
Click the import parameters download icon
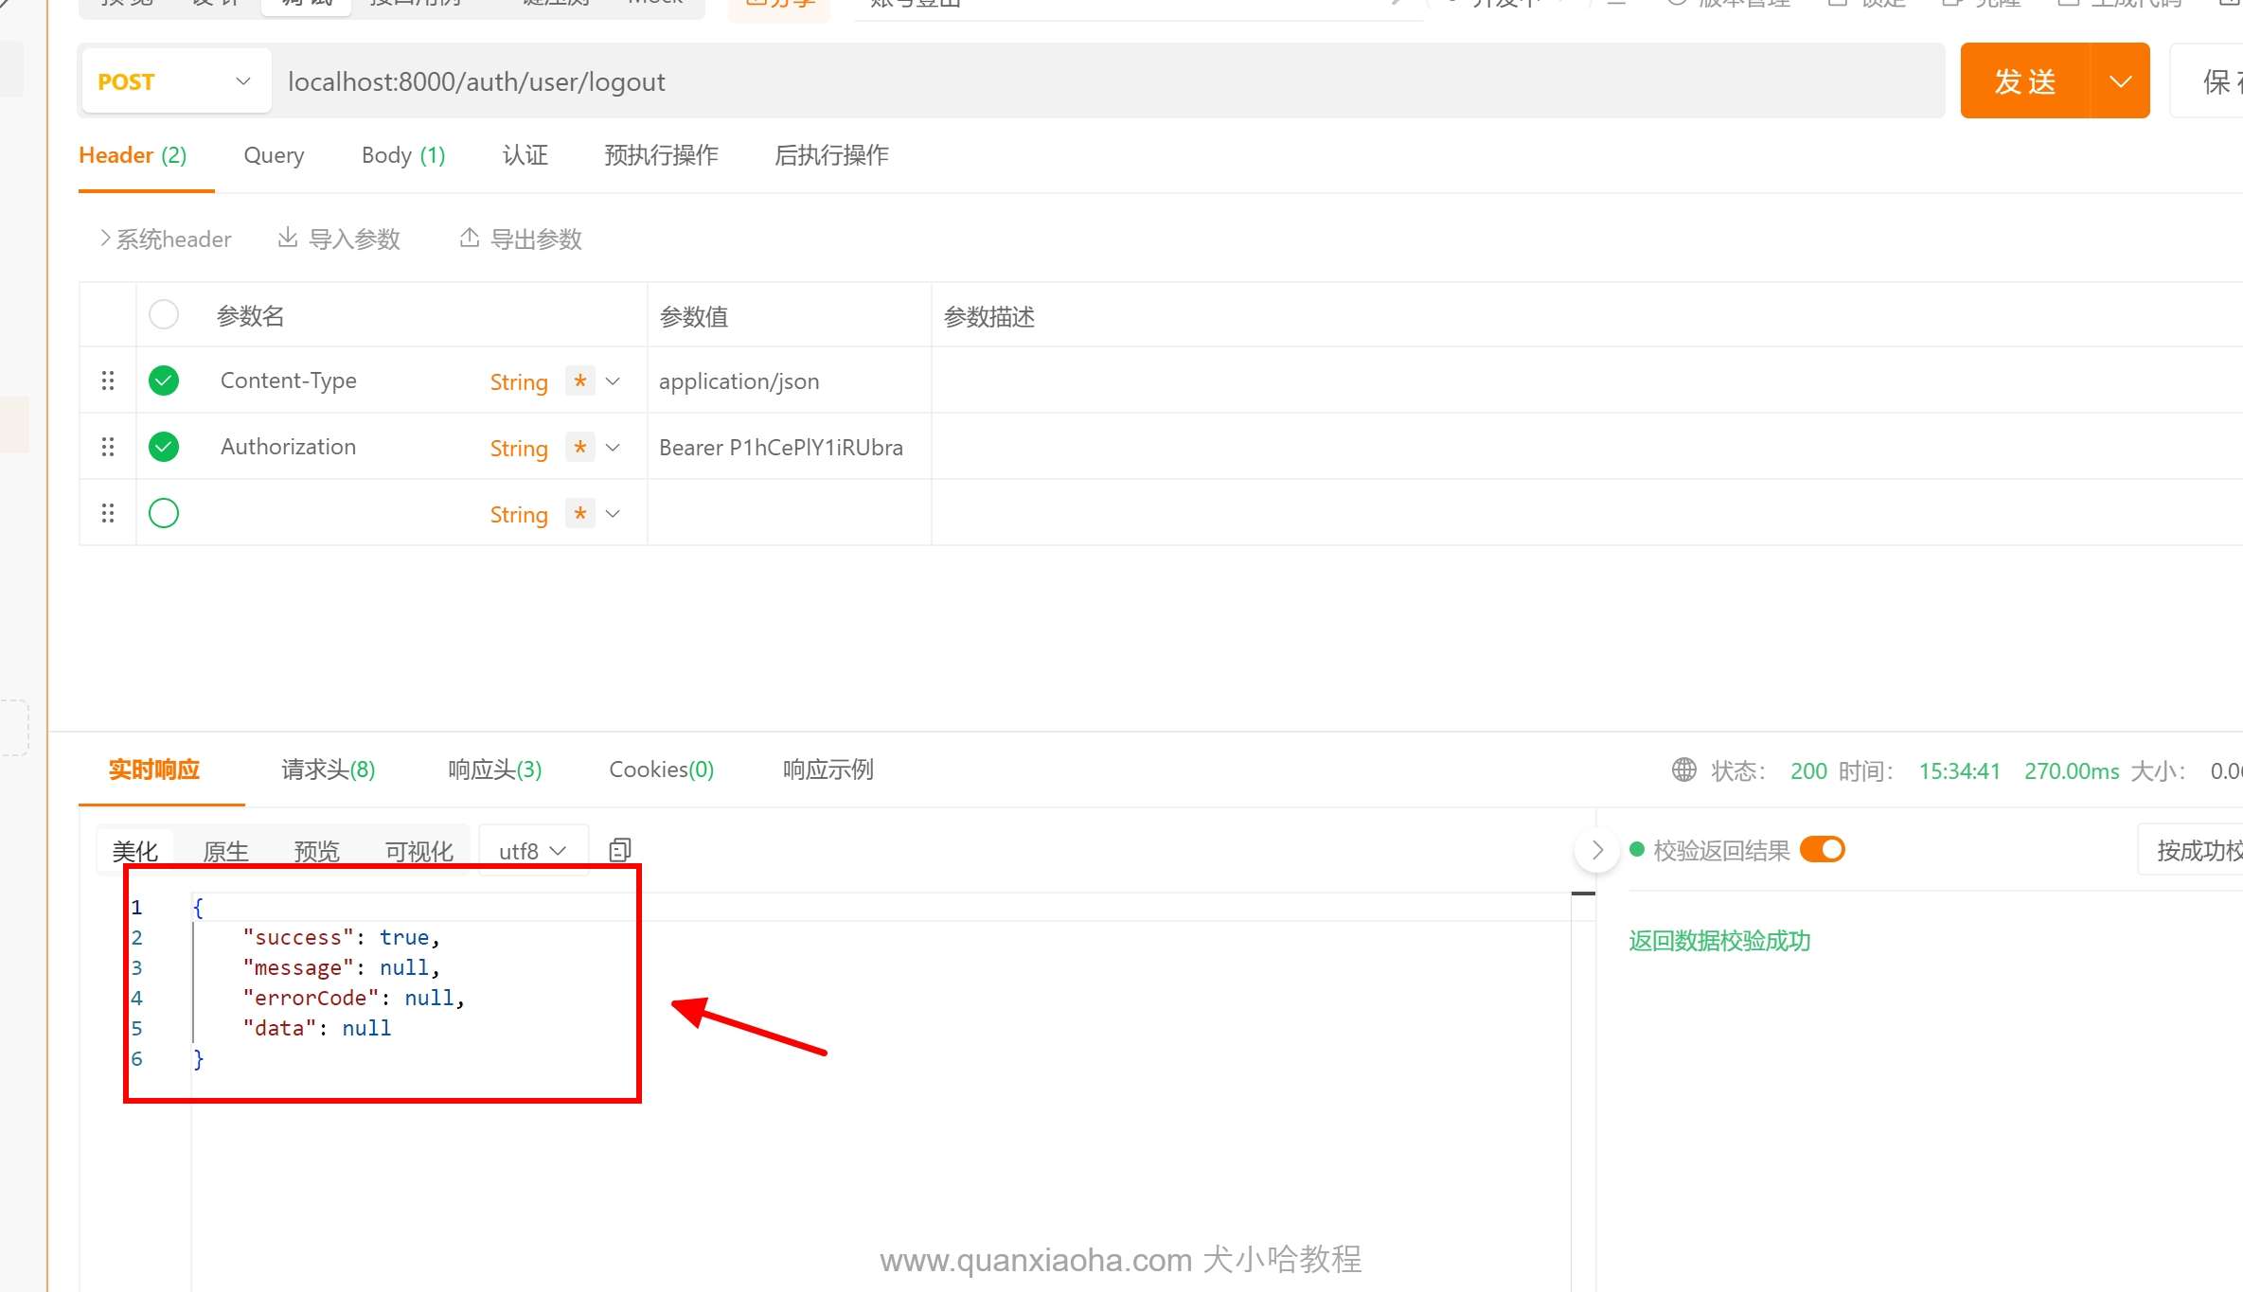[287, 238]
